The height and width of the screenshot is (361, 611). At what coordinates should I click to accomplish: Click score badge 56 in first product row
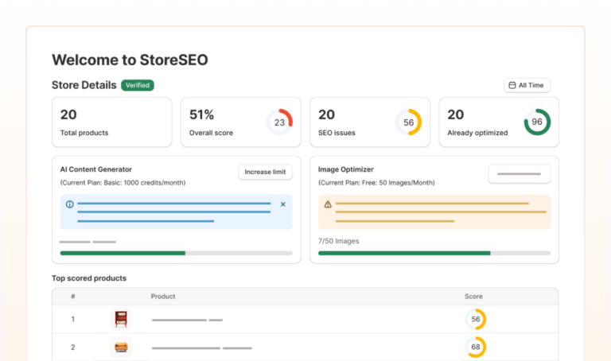pos(475,320)
